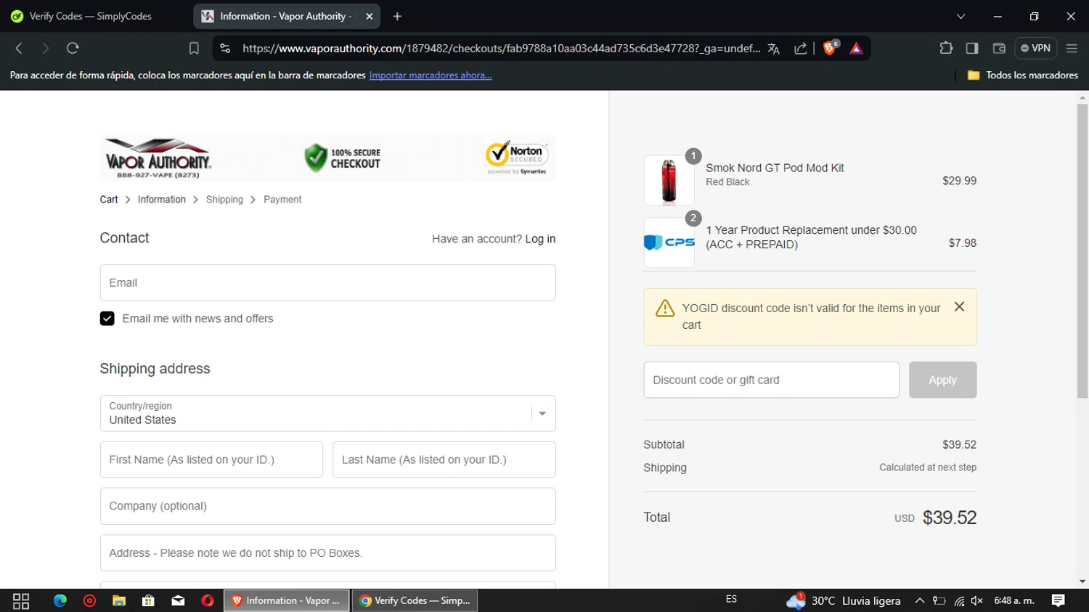Switch to the Verify Codes — SimplyCodes tab
This screenshot has height=612, width=1089.
[x=91, y=16]
